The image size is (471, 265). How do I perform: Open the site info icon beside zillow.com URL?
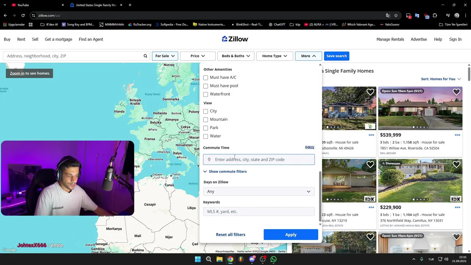point(33,15)
